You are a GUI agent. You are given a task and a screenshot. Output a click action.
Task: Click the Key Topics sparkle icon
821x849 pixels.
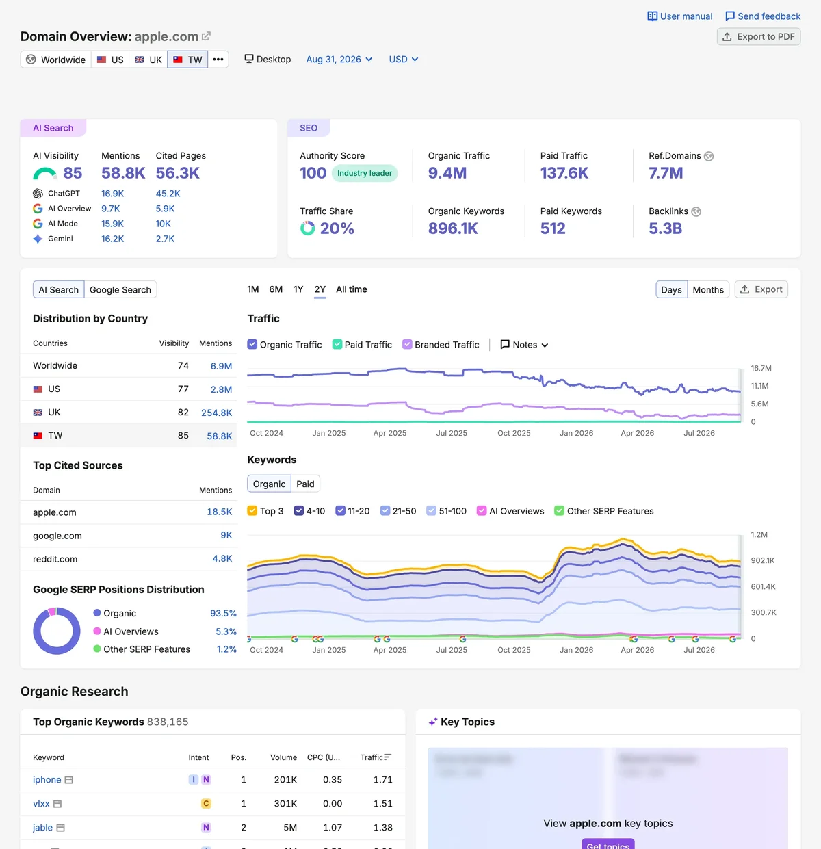pyautogui.click(x=433, y=722)
